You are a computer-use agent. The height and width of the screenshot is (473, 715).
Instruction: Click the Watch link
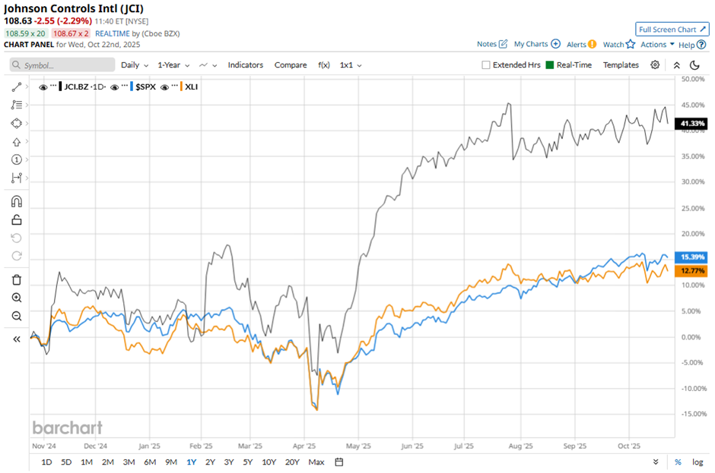pyautogui.click(x=613, y=44)
